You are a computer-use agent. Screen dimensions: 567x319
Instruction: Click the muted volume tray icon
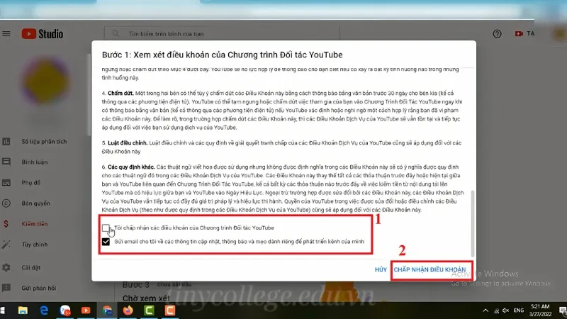506,310
